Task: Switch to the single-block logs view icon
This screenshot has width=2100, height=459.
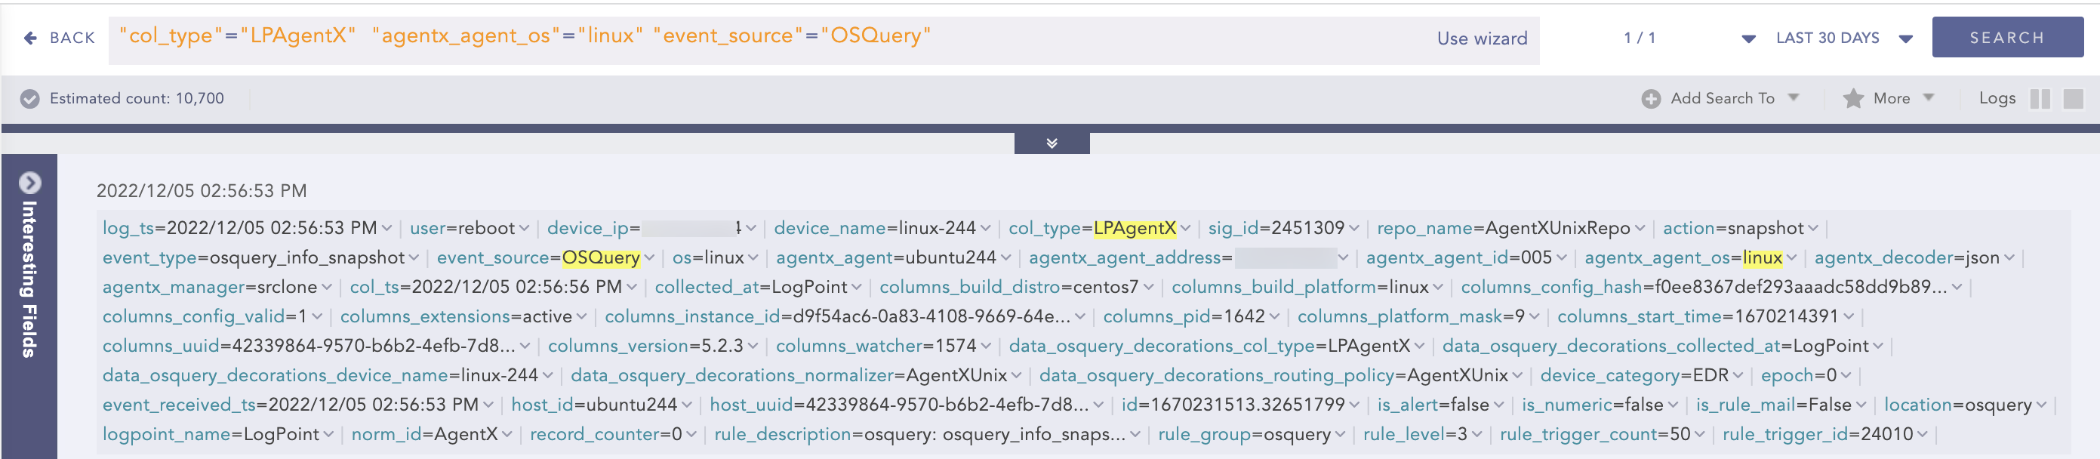Action: 2072,99
